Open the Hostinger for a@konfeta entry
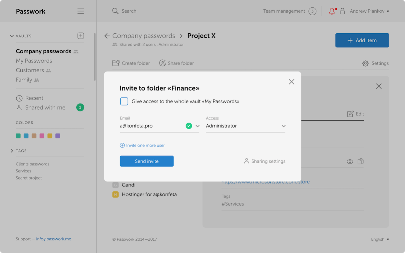 149,194
